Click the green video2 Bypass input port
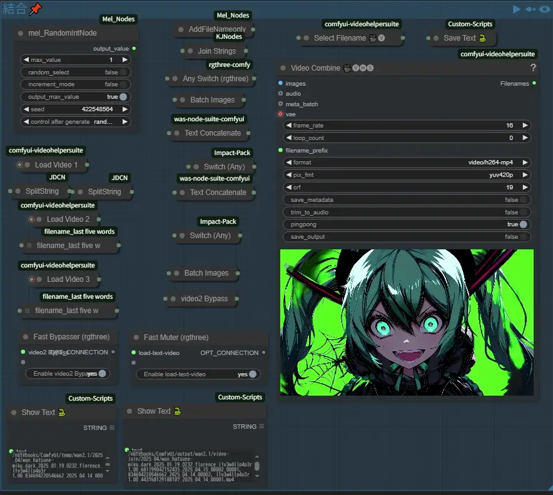 pyautogui.click(x=23, y=352)
